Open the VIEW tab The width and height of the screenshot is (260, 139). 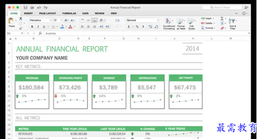114,13
